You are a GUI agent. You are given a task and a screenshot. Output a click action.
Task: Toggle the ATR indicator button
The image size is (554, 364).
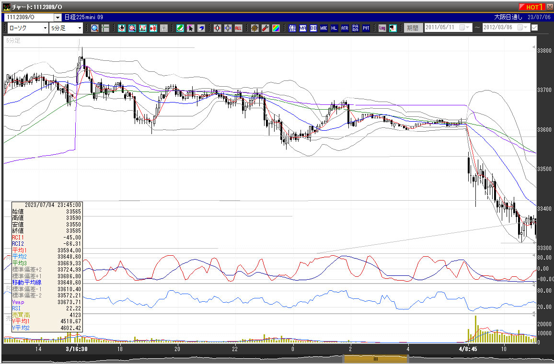(345, 28)
